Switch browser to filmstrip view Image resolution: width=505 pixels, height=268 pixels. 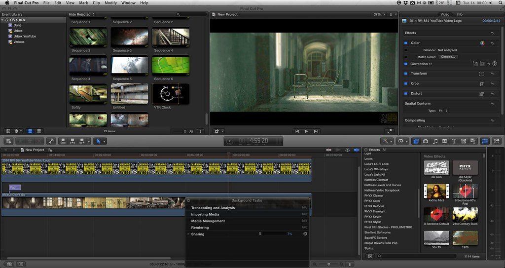click(x=30, y=131)
